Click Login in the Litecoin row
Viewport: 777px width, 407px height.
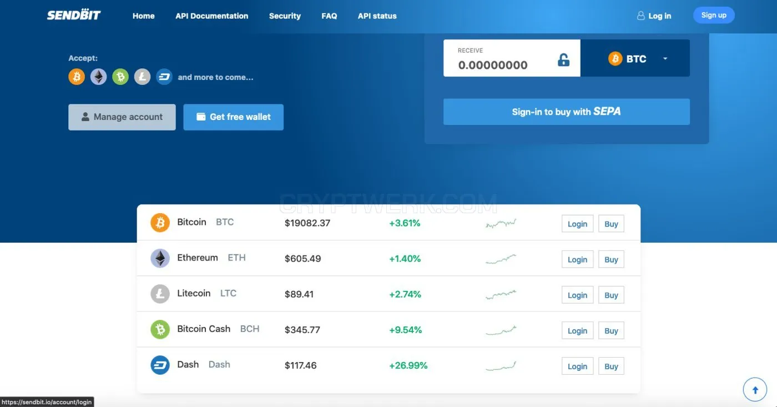coord(577,295)
